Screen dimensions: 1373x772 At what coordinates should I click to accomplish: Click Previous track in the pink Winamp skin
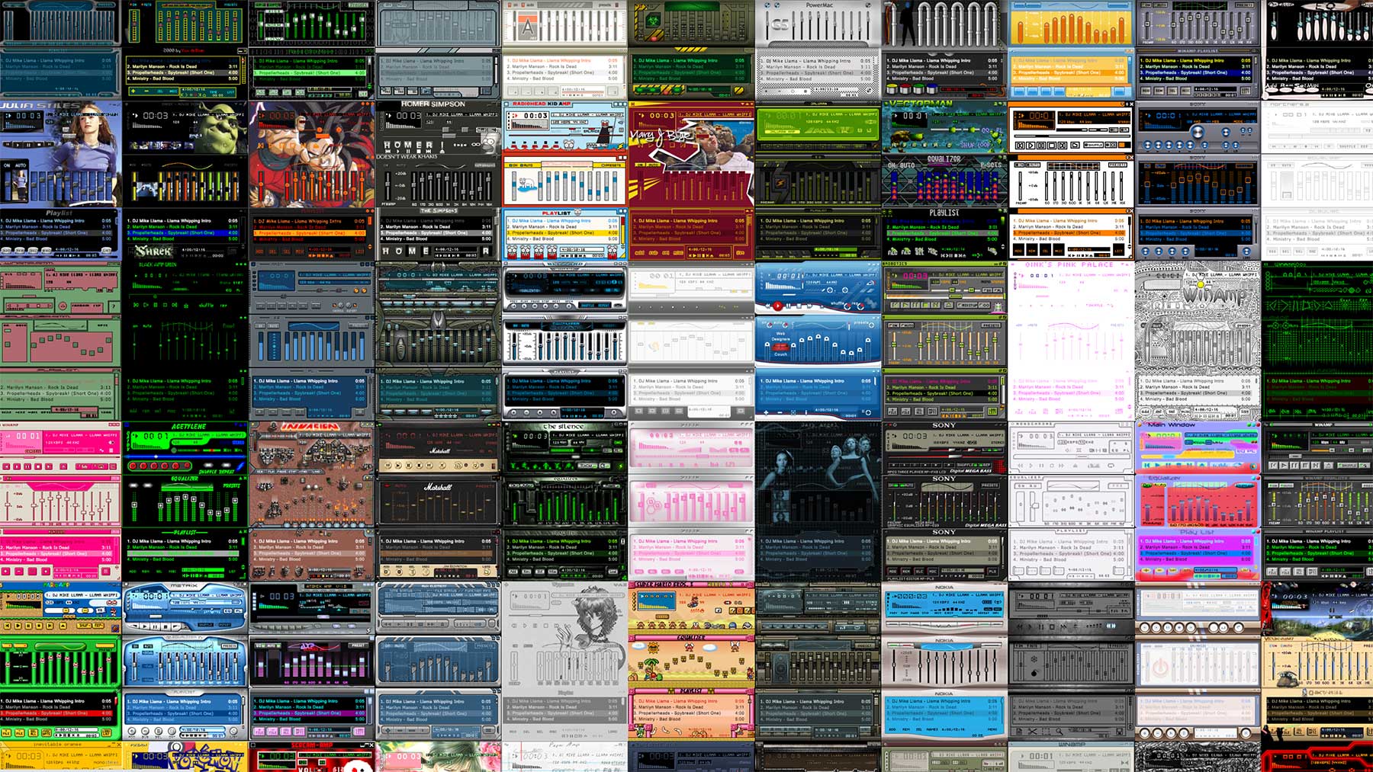pyautogui.click(x=7, y=466)
